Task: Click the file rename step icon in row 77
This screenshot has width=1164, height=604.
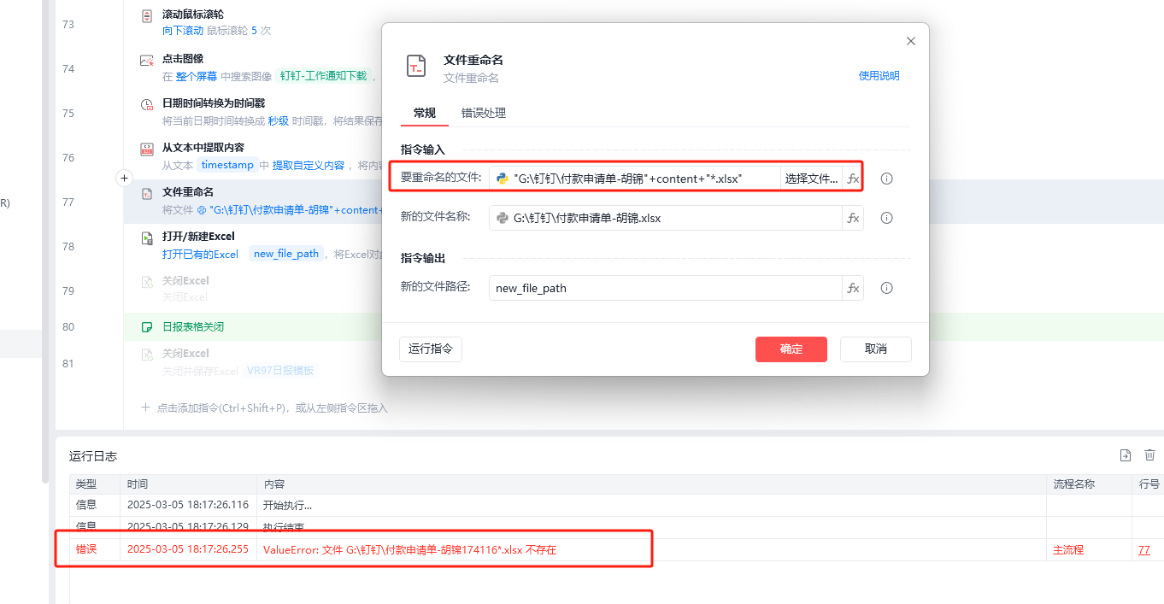Action: pyautogui.click(x=146, y=194)
